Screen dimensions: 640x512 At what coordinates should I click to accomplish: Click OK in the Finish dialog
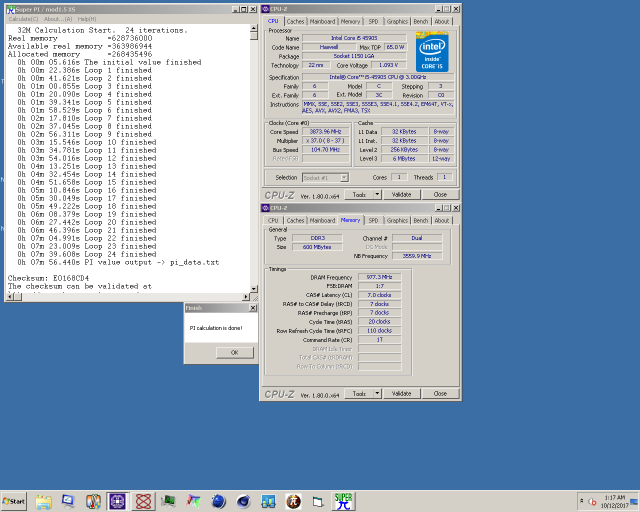coord(235,352)
